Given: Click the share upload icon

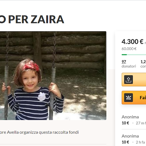Looking at the screenshot, I should tap(128, 79).
